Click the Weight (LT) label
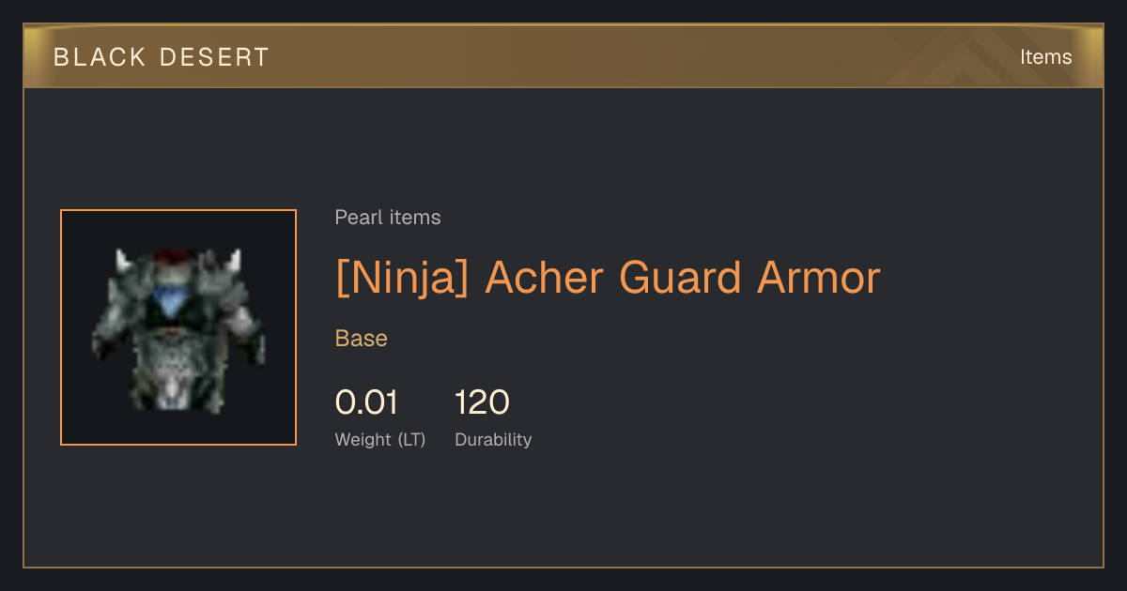 380,439
